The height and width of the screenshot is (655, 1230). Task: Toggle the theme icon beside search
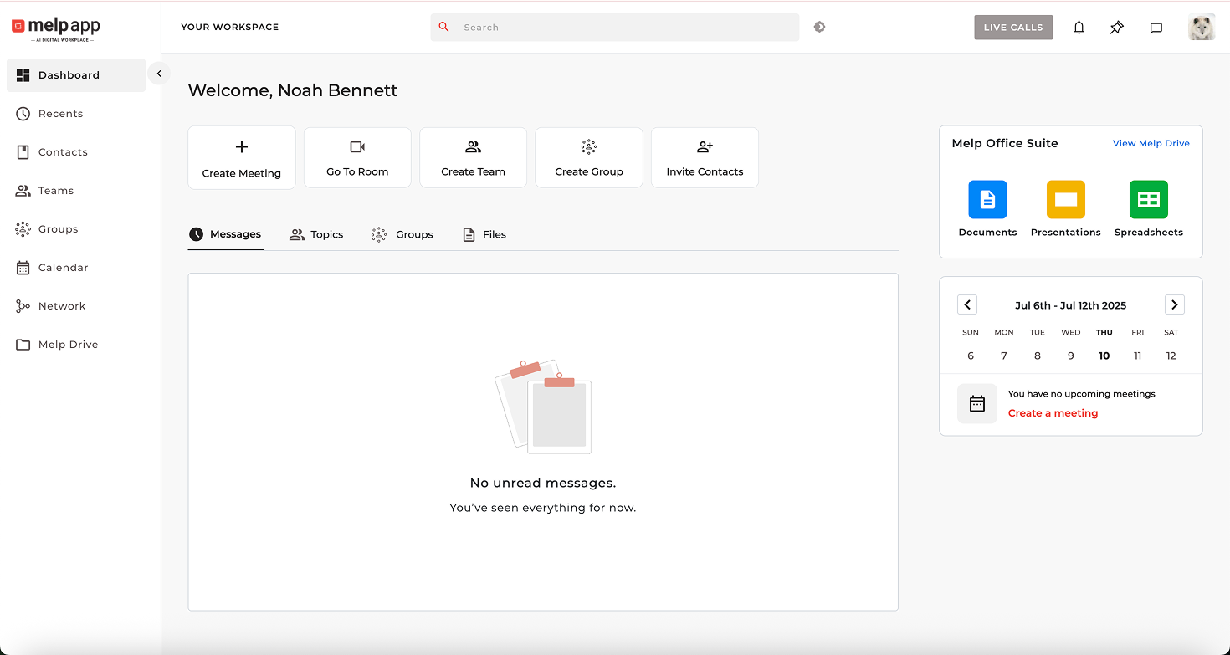(x=819, y=27)
